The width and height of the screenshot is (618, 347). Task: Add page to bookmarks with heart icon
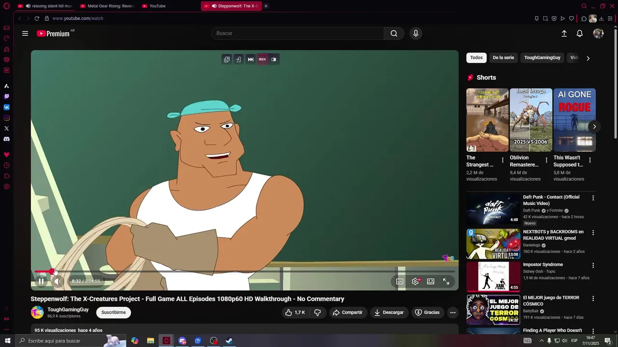point(572,18)
